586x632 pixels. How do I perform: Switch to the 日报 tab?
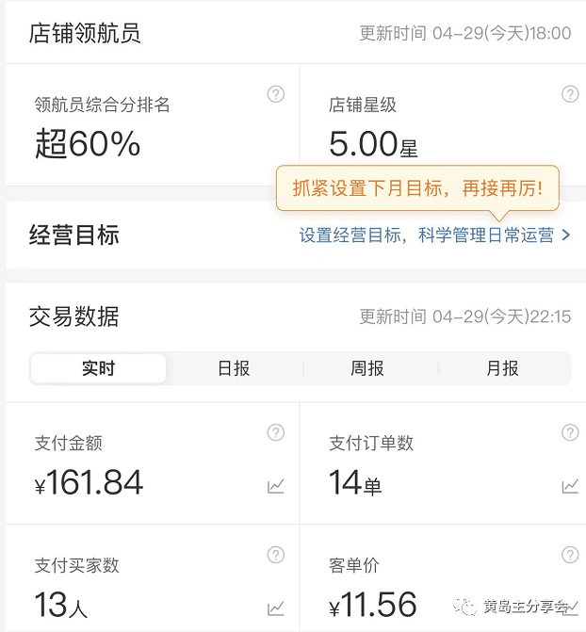coord(234,368)
